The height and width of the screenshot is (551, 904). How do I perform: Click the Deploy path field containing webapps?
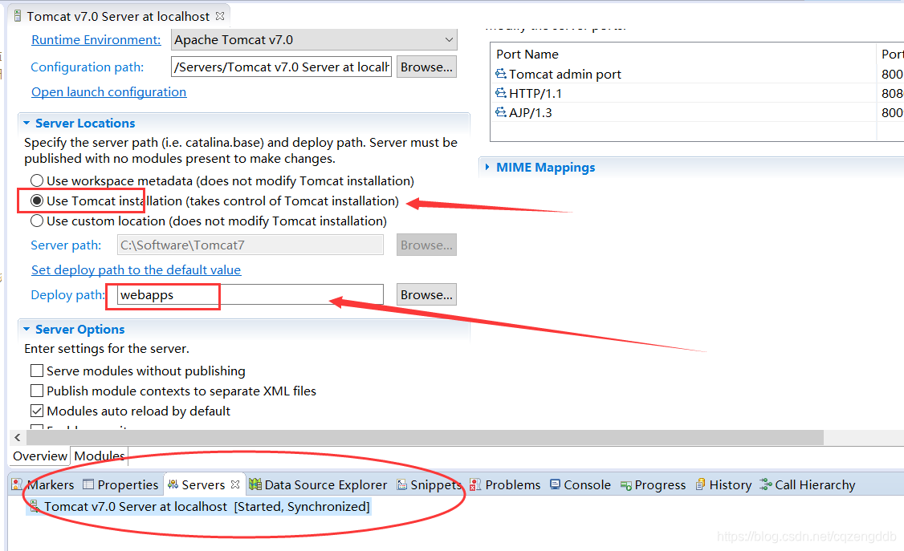pos(250,294)
